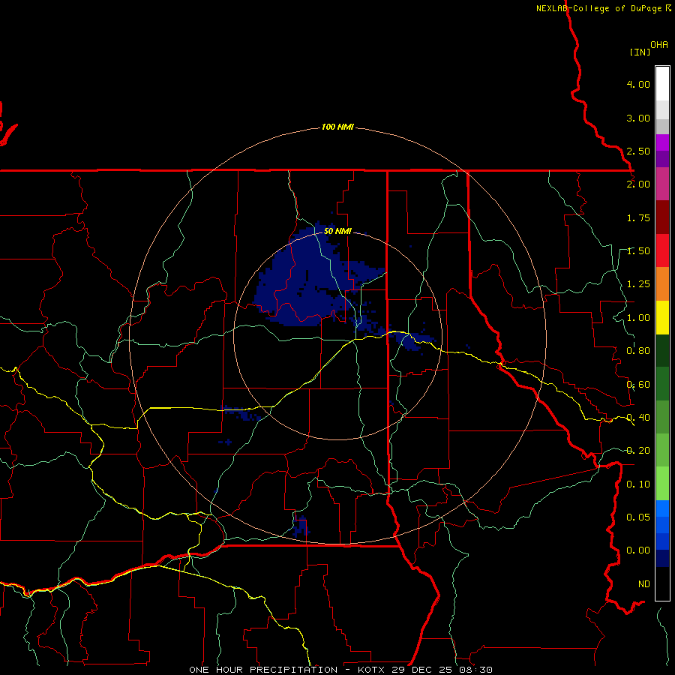Click the 0.20 legend value

point(638,451)
